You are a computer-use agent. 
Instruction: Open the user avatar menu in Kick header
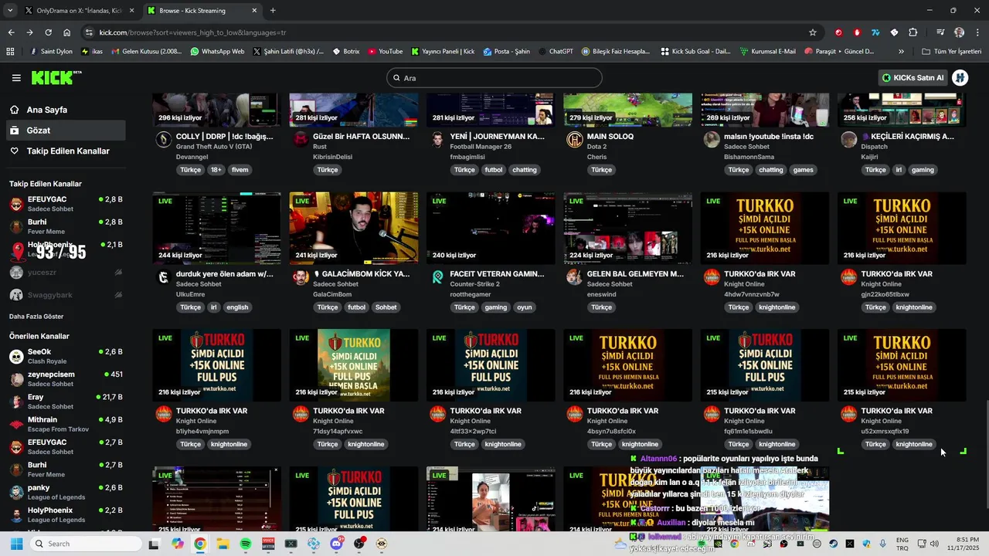click(x=960, y=77)
